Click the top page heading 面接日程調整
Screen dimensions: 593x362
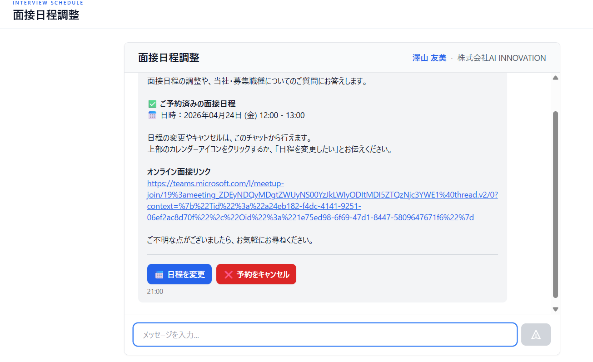click(x=46, y=15)
